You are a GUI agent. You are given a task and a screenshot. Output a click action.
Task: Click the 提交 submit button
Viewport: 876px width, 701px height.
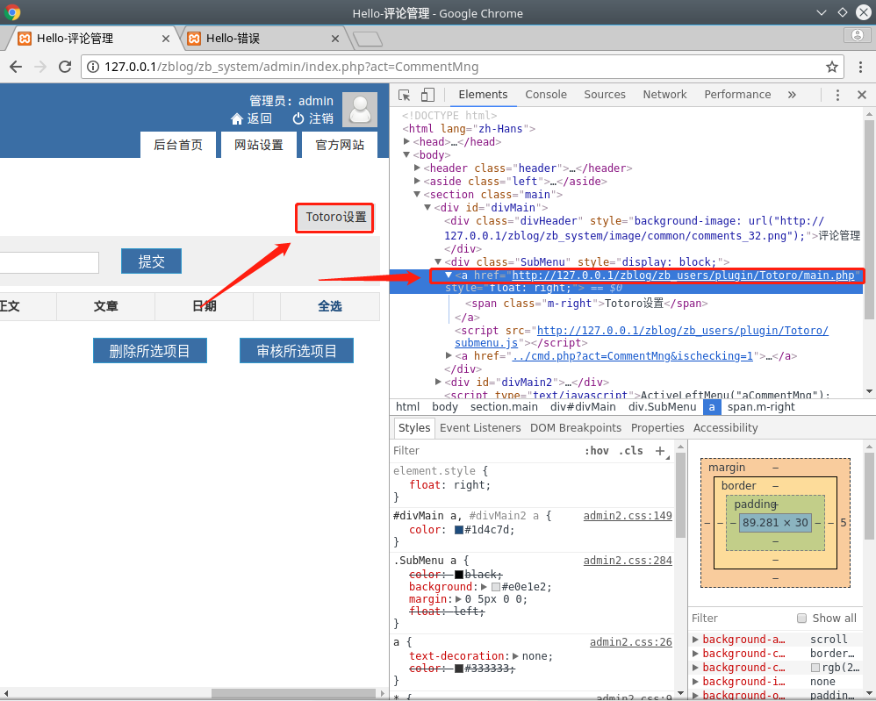pos(151,261)
